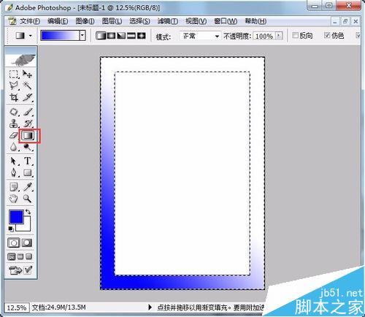Open status bar info triangle menu
Image resolution: width=365 pixels, height=317 pixels.
(x=150, y=308)
